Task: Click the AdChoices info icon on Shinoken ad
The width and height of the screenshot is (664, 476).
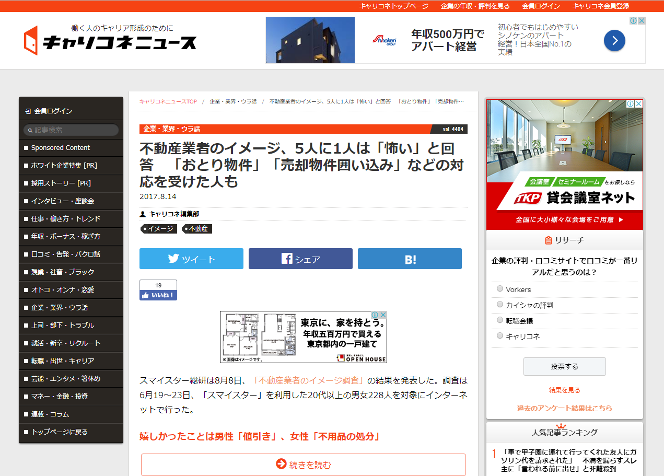Action: tap(633, 21)
